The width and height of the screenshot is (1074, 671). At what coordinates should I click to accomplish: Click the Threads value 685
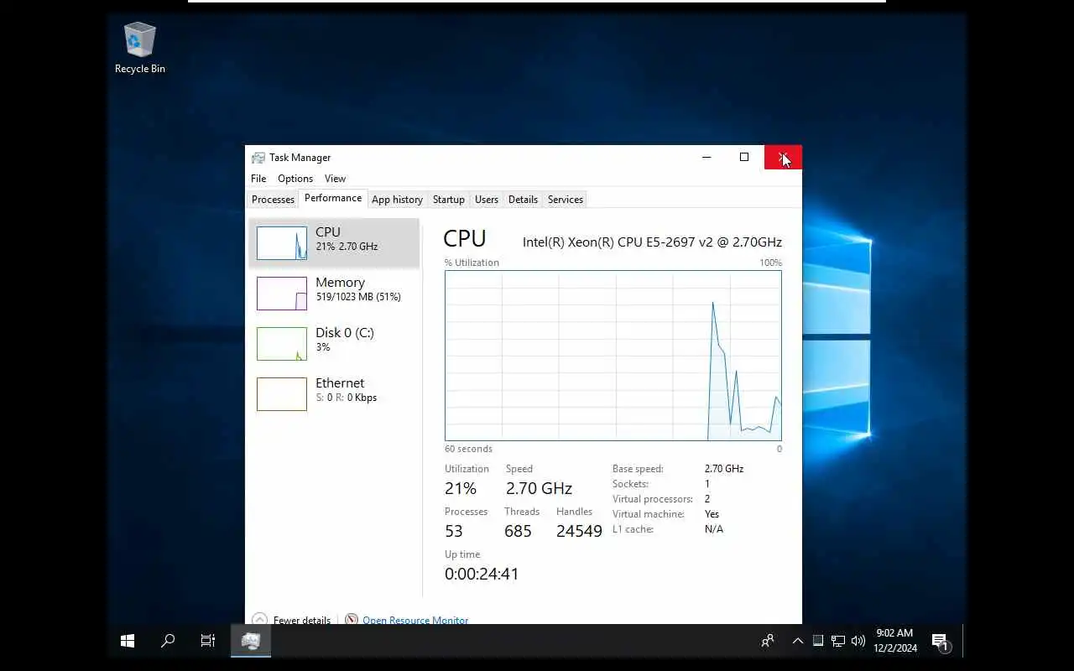518,531
